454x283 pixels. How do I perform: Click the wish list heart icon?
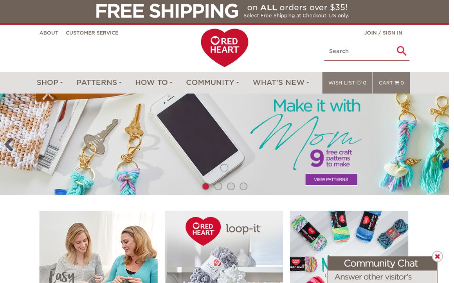[x=359, y=83]
